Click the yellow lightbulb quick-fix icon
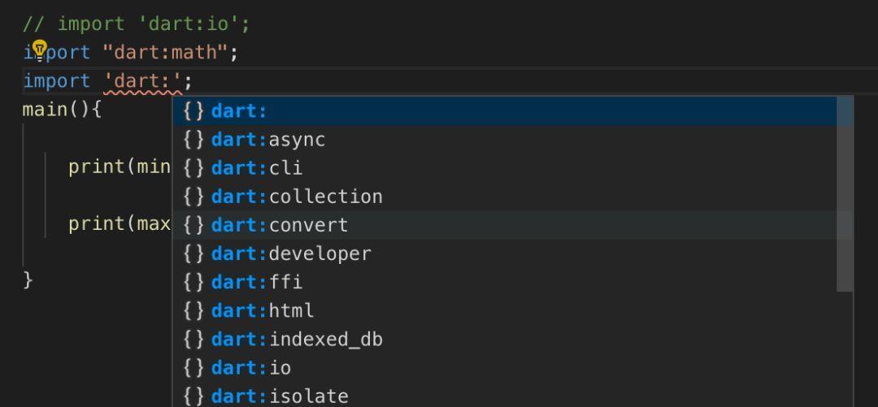 tap(39, 50)
